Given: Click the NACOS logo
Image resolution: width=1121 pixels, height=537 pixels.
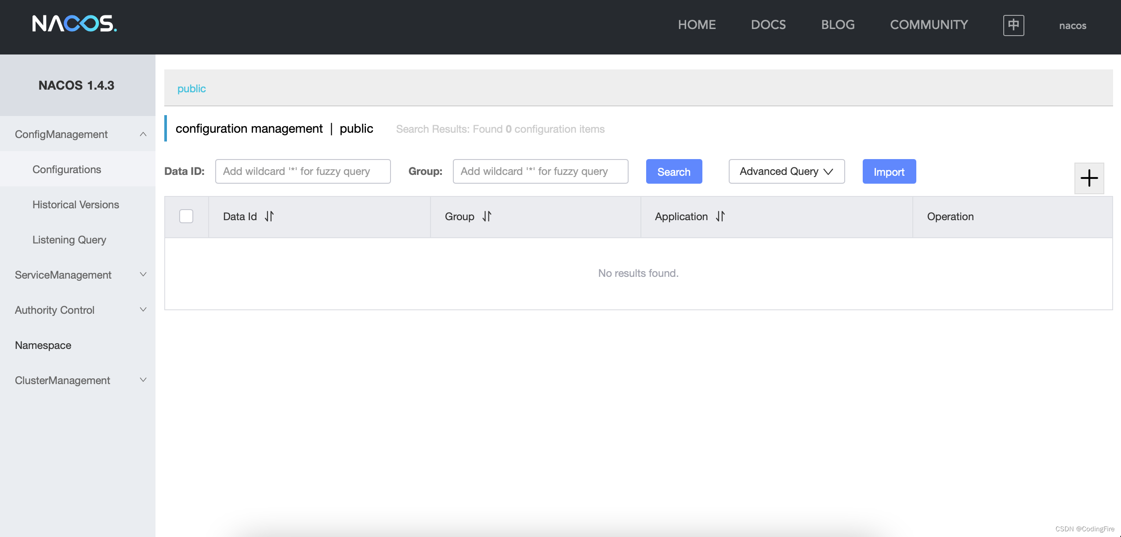Looking at the screenshot, I should coord(74,24).
